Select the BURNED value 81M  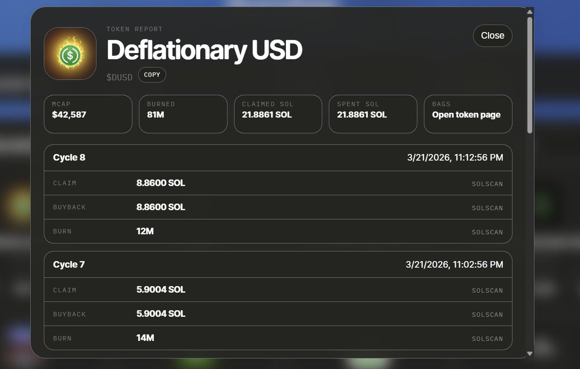click(156, 115)
